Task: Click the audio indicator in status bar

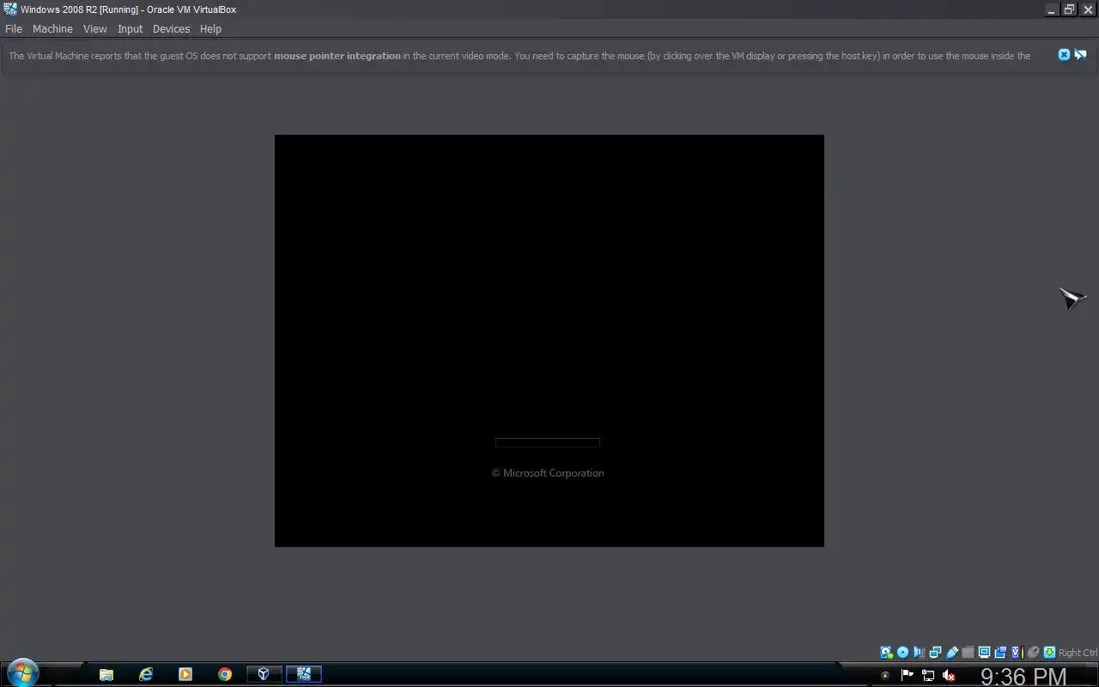Action: 919,653
